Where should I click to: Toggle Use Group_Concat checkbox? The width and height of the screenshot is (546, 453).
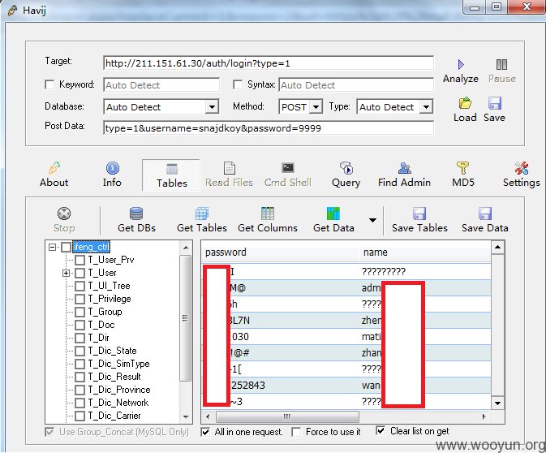(49, 432)
